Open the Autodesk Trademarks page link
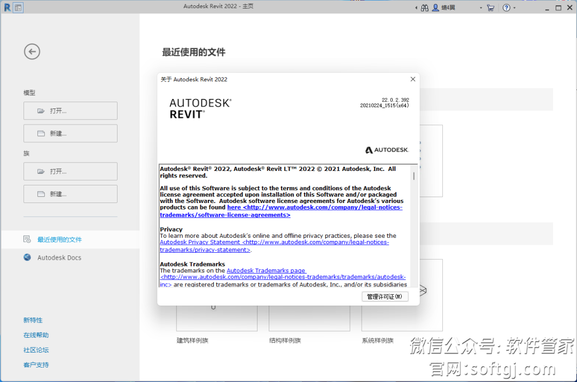 [266, 270]
